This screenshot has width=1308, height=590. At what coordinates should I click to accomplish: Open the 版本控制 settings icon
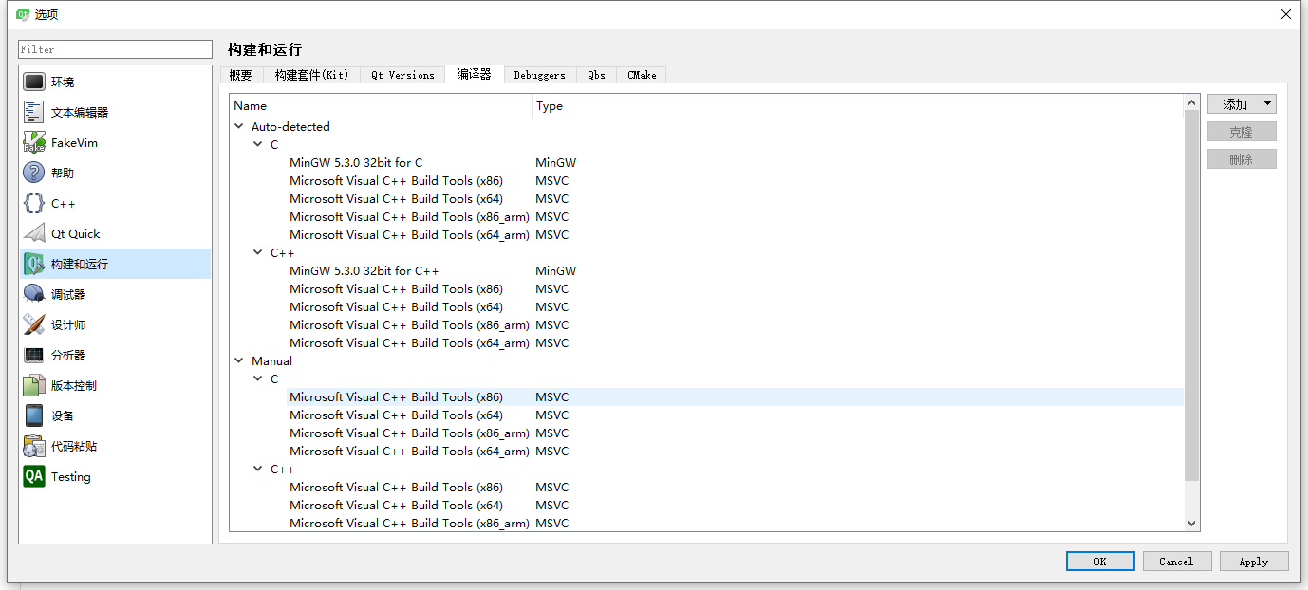point(33,384)
